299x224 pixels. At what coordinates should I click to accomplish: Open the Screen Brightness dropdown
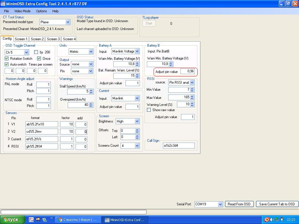coord(137,121)
